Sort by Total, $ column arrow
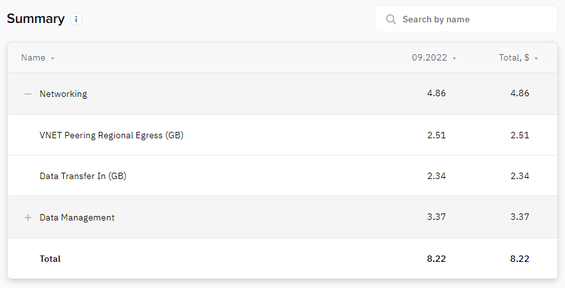 coord(536,59)
